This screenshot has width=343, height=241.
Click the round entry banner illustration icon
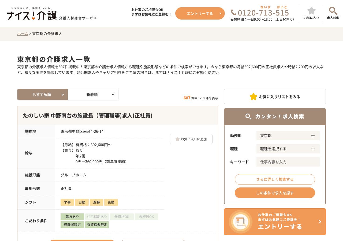point(241,222)
